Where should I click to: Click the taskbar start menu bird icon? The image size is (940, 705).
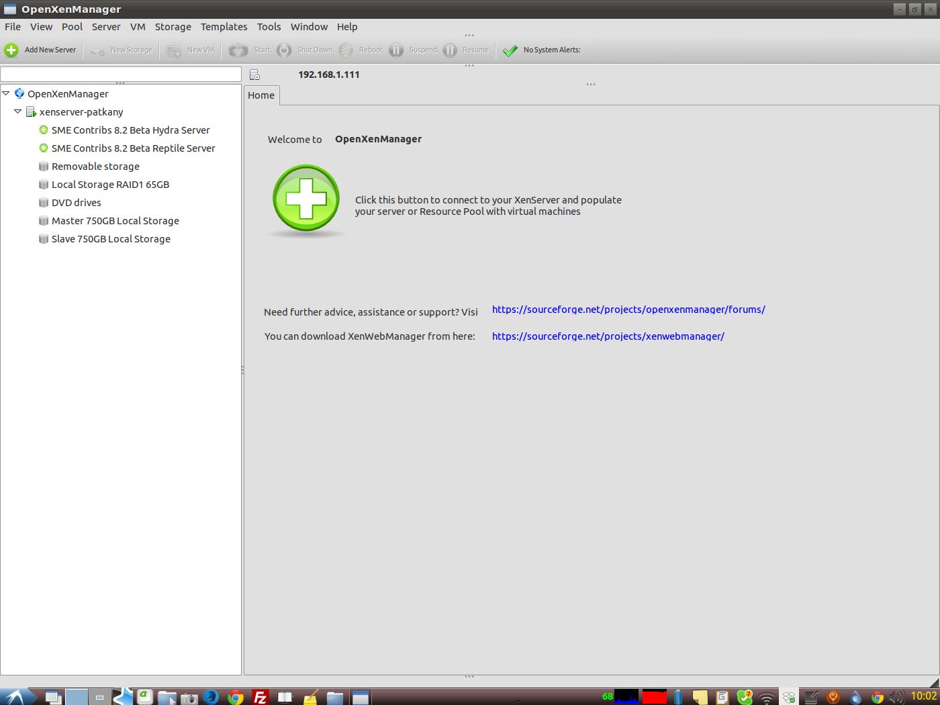pos(17,697)
